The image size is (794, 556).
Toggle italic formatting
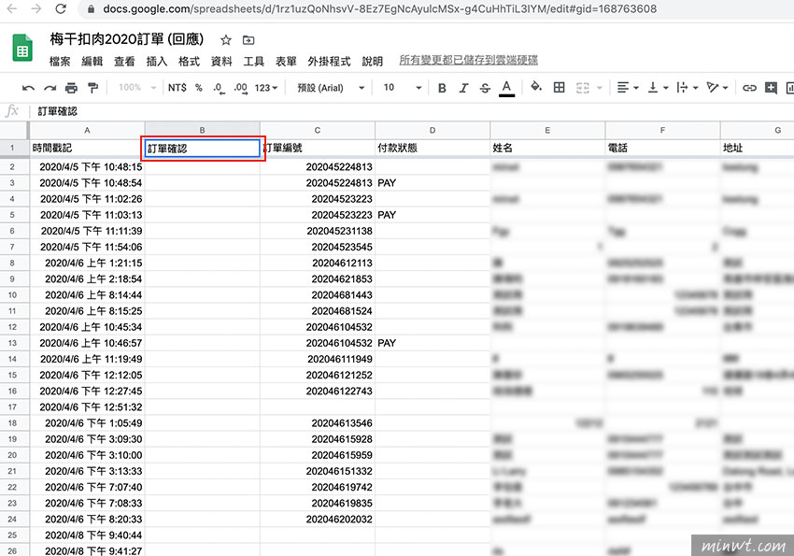[463, 88]
